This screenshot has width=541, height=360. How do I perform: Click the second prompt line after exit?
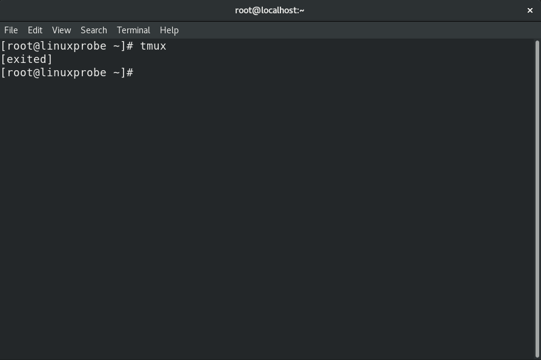point(67,72)
